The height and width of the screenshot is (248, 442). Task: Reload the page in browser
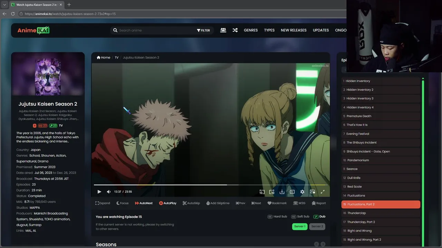coord(13,14)
